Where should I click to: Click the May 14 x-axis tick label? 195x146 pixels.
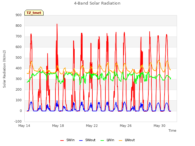24,126
